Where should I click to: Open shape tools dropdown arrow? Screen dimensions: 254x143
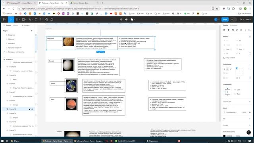[25, 19]
